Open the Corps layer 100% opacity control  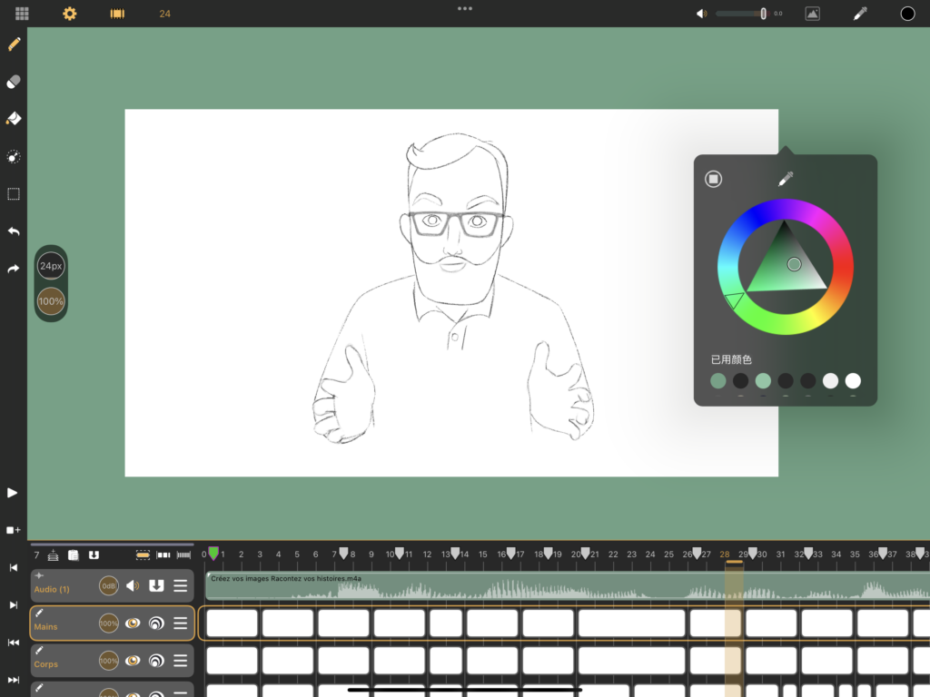tap(109, 661)
